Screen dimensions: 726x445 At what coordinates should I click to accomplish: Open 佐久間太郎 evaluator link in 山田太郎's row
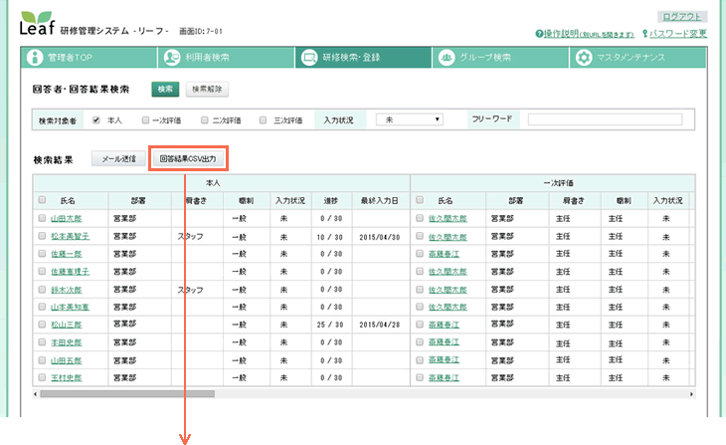448,218
